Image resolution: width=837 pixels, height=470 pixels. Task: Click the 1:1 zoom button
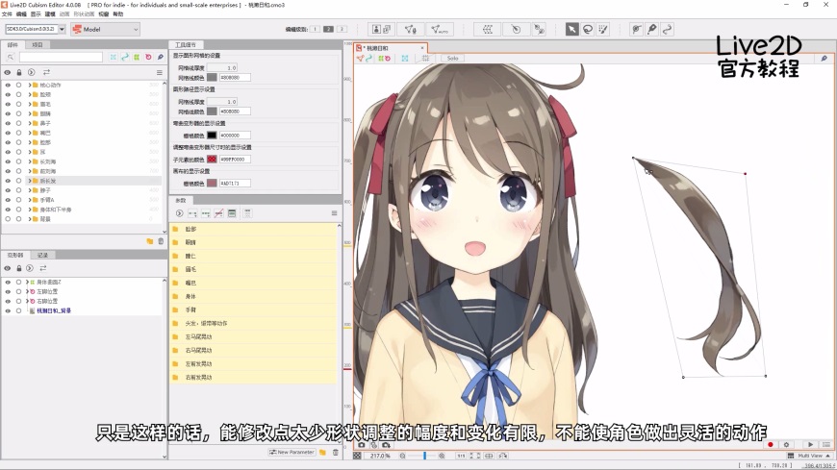(461, 456)
